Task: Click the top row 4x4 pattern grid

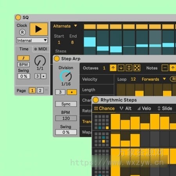Action: click(102, 122)
